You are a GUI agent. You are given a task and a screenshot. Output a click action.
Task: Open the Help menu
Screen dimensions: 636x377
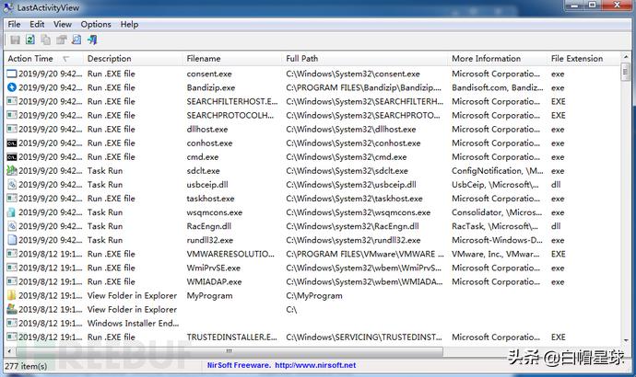coord(129,24)
